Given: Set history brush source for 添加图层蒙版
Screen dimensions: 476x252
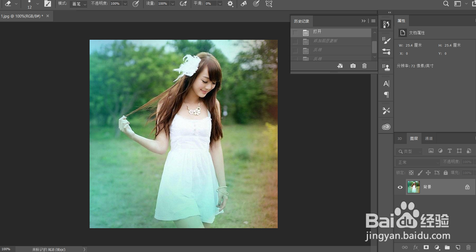Looking at the screenshot, I should point(295,42).
